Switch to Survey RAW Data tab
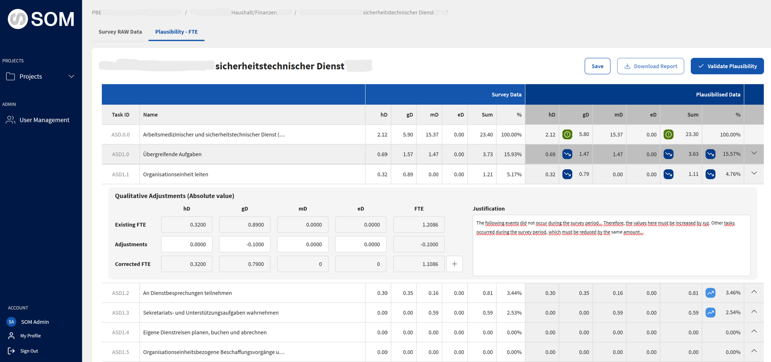The height and width of the screenshot is (362, 771). click(120, 32)
